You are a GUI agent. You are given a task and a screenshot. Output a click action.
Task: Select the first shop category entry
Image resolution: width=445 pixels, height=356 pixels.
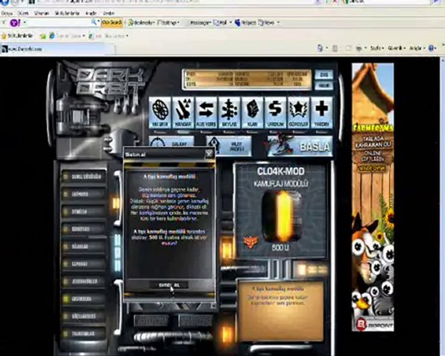[x=84, y=177]
